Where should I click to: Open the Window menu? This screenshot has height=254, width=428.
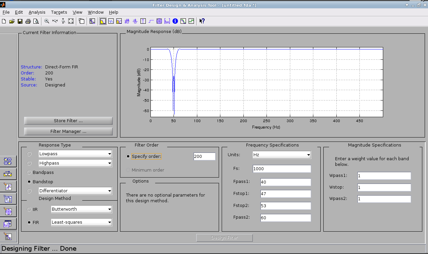coord(96,12)
